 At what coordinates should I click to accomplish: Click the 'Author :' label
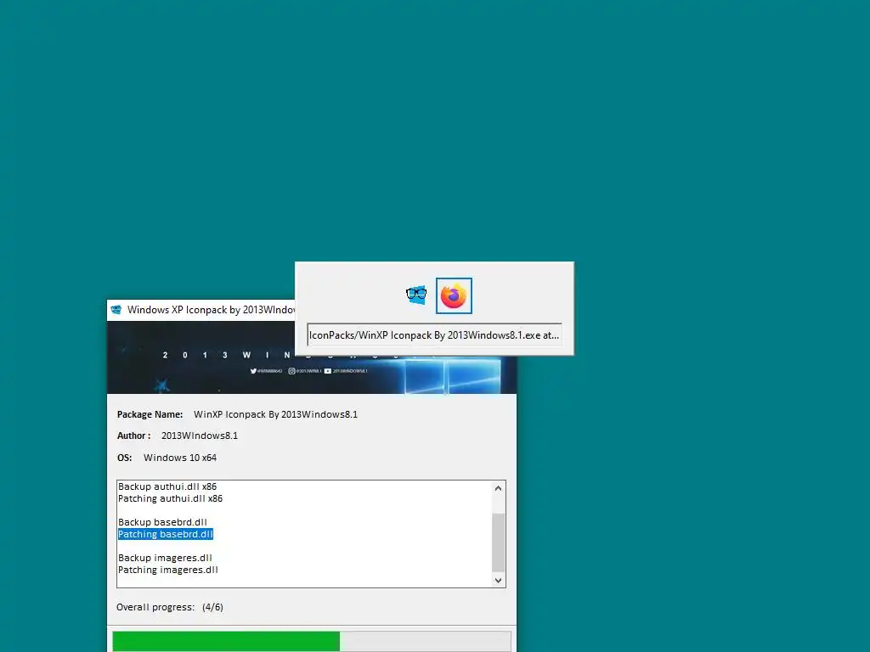(133, 436)
